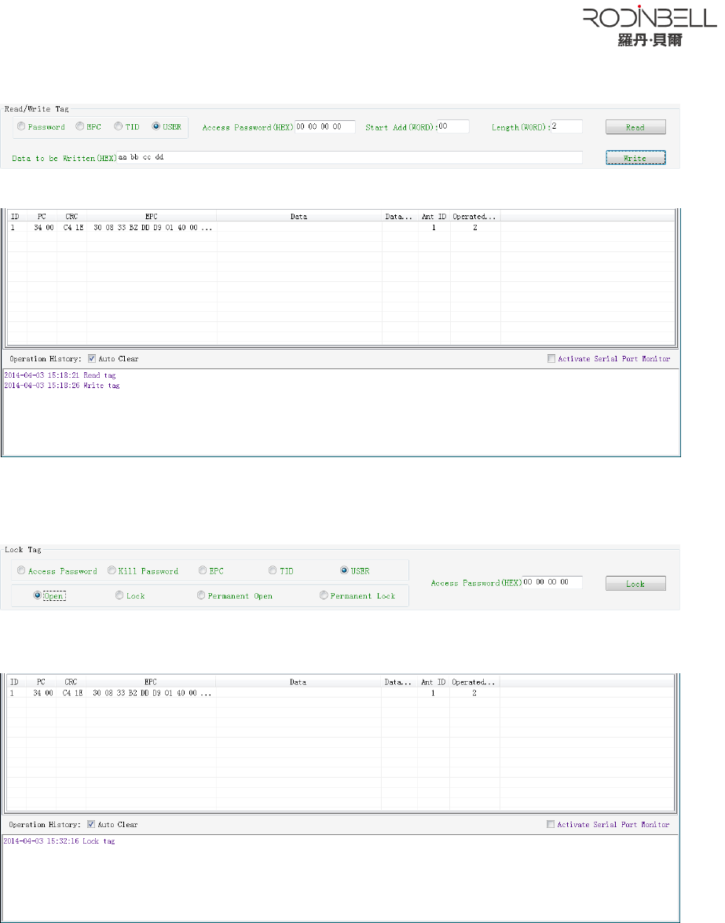Choose the Permanent Lock option
This screenshot has width=725, height=923.
click(x=324, y=595)
